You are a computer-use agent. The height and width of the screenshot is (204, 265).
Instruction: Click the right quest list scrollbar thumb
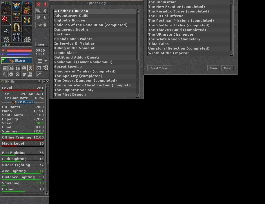click(232, 28)
